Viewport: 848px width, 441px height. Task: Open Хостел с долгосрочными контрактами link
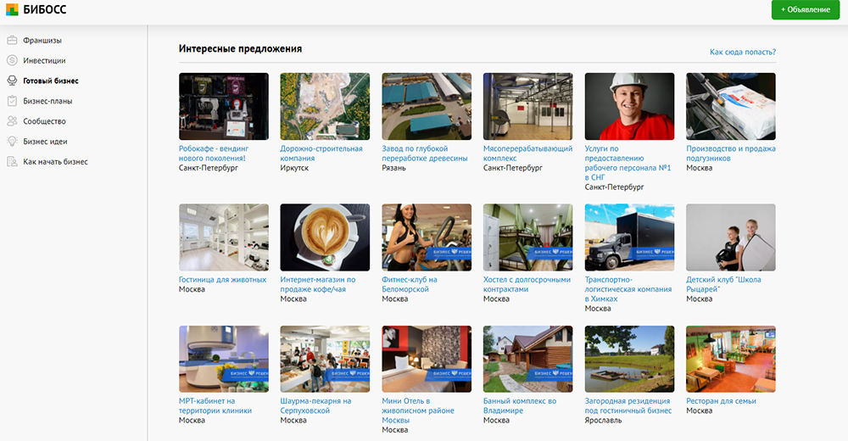527,285
